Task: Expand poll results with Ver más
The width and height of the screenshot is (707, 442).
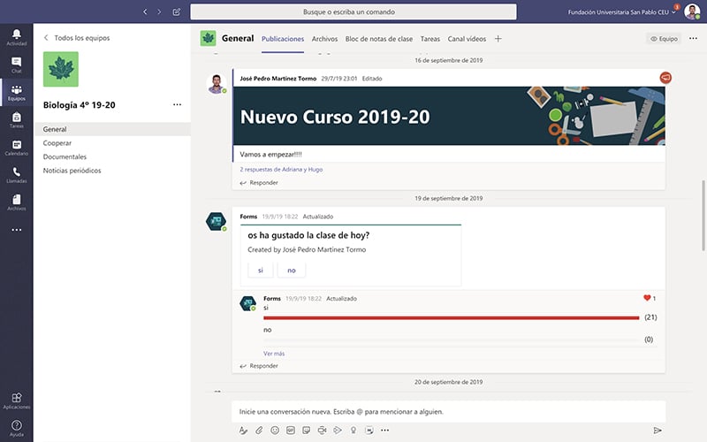Action: point(274,353)
